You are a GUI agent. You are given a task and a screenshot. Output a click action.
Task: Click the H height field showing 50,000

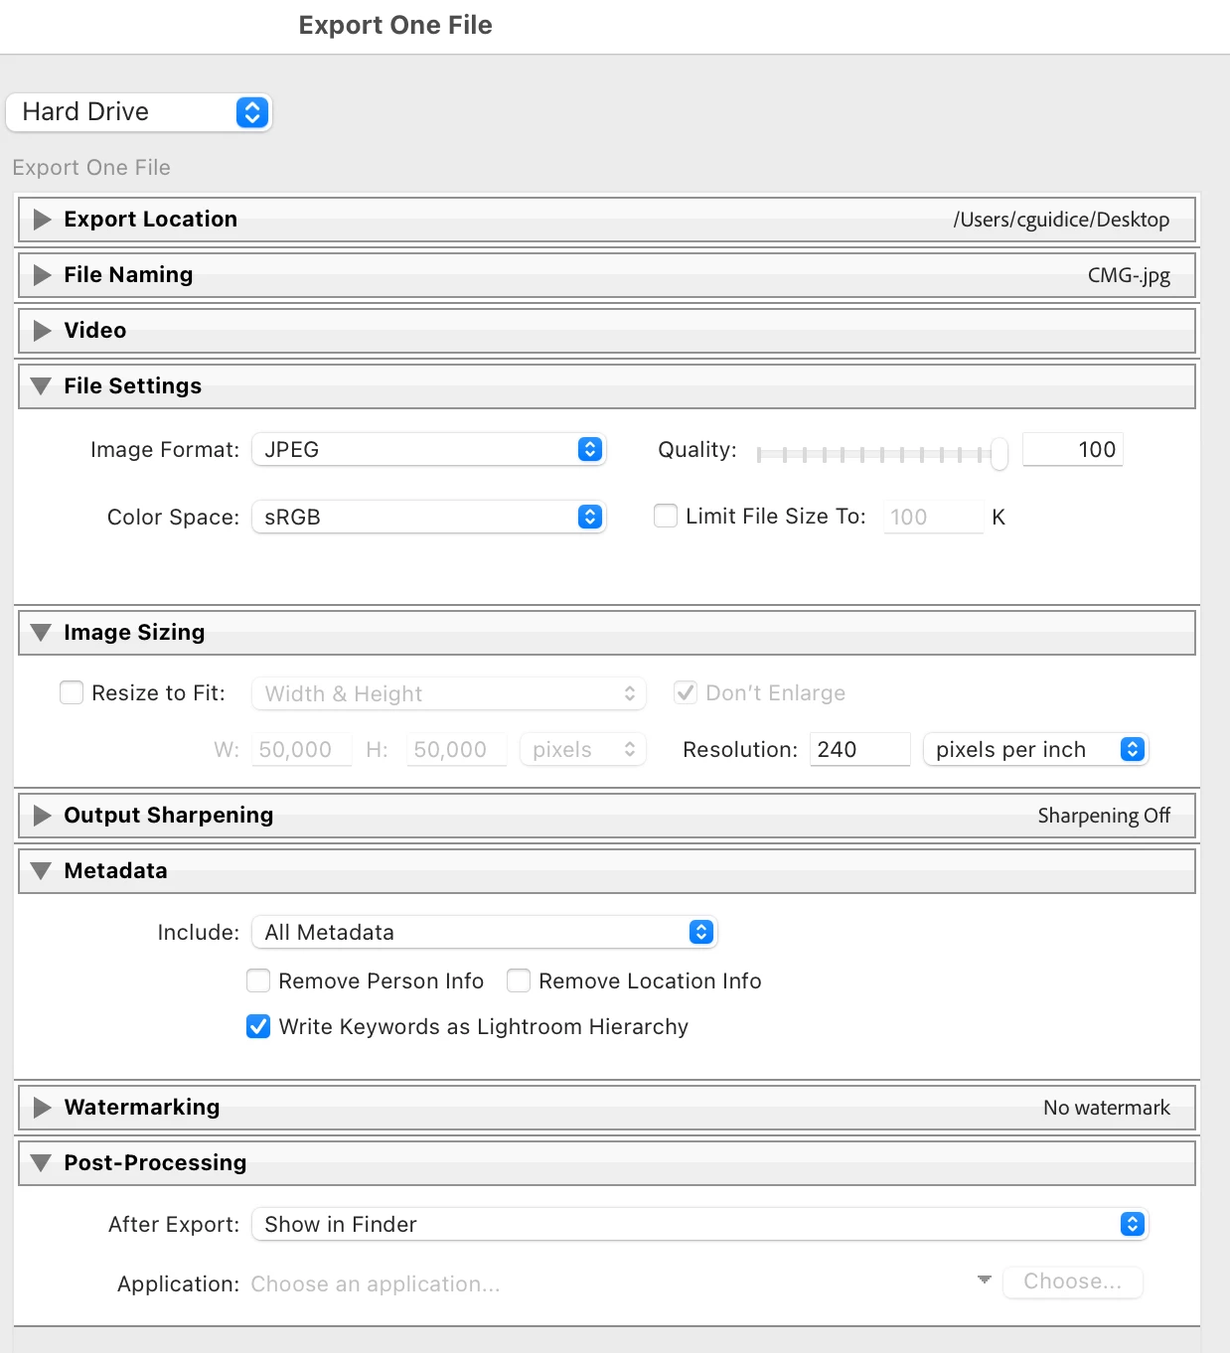pyautogui.click(x=456, y=750)
